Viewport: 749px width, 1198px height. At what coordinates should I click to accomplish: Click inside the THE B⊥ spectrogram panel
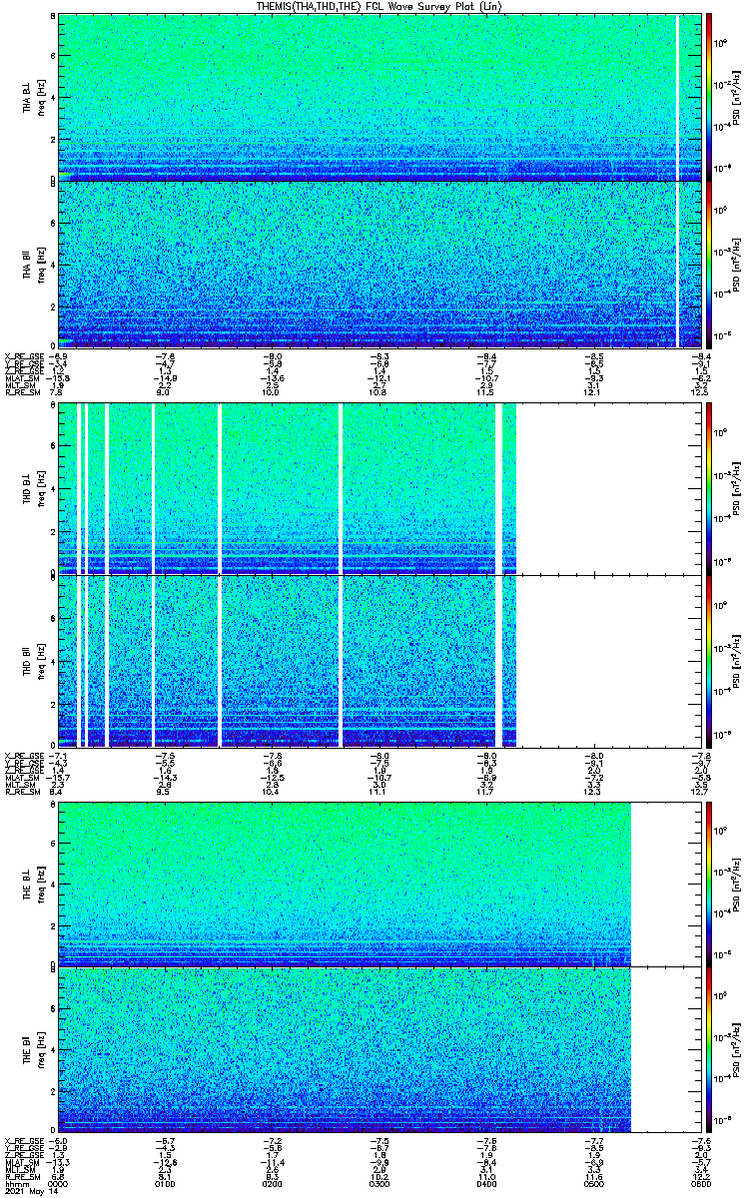[x=381, y=884]
